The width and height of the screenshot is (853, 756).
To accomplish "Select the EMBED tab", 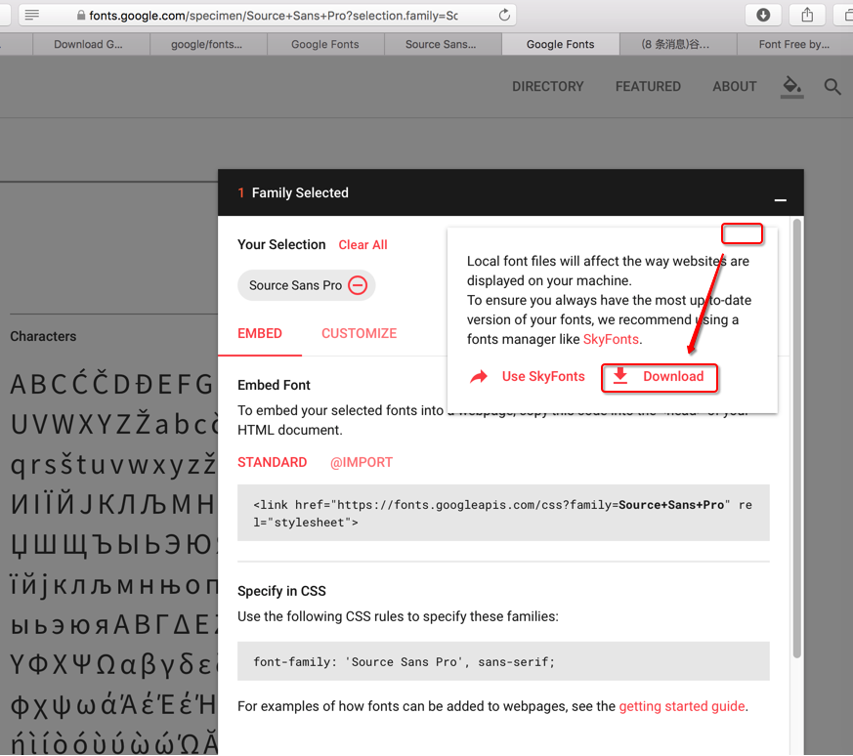I will (x=260, y=333).
